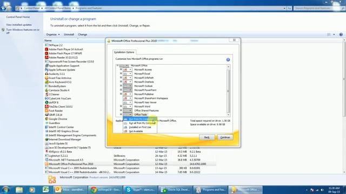Click the Internet Download Manager icon in the list
Viewport: 346px width, 194px height.
pyautogui.click(x=46, y=139)
